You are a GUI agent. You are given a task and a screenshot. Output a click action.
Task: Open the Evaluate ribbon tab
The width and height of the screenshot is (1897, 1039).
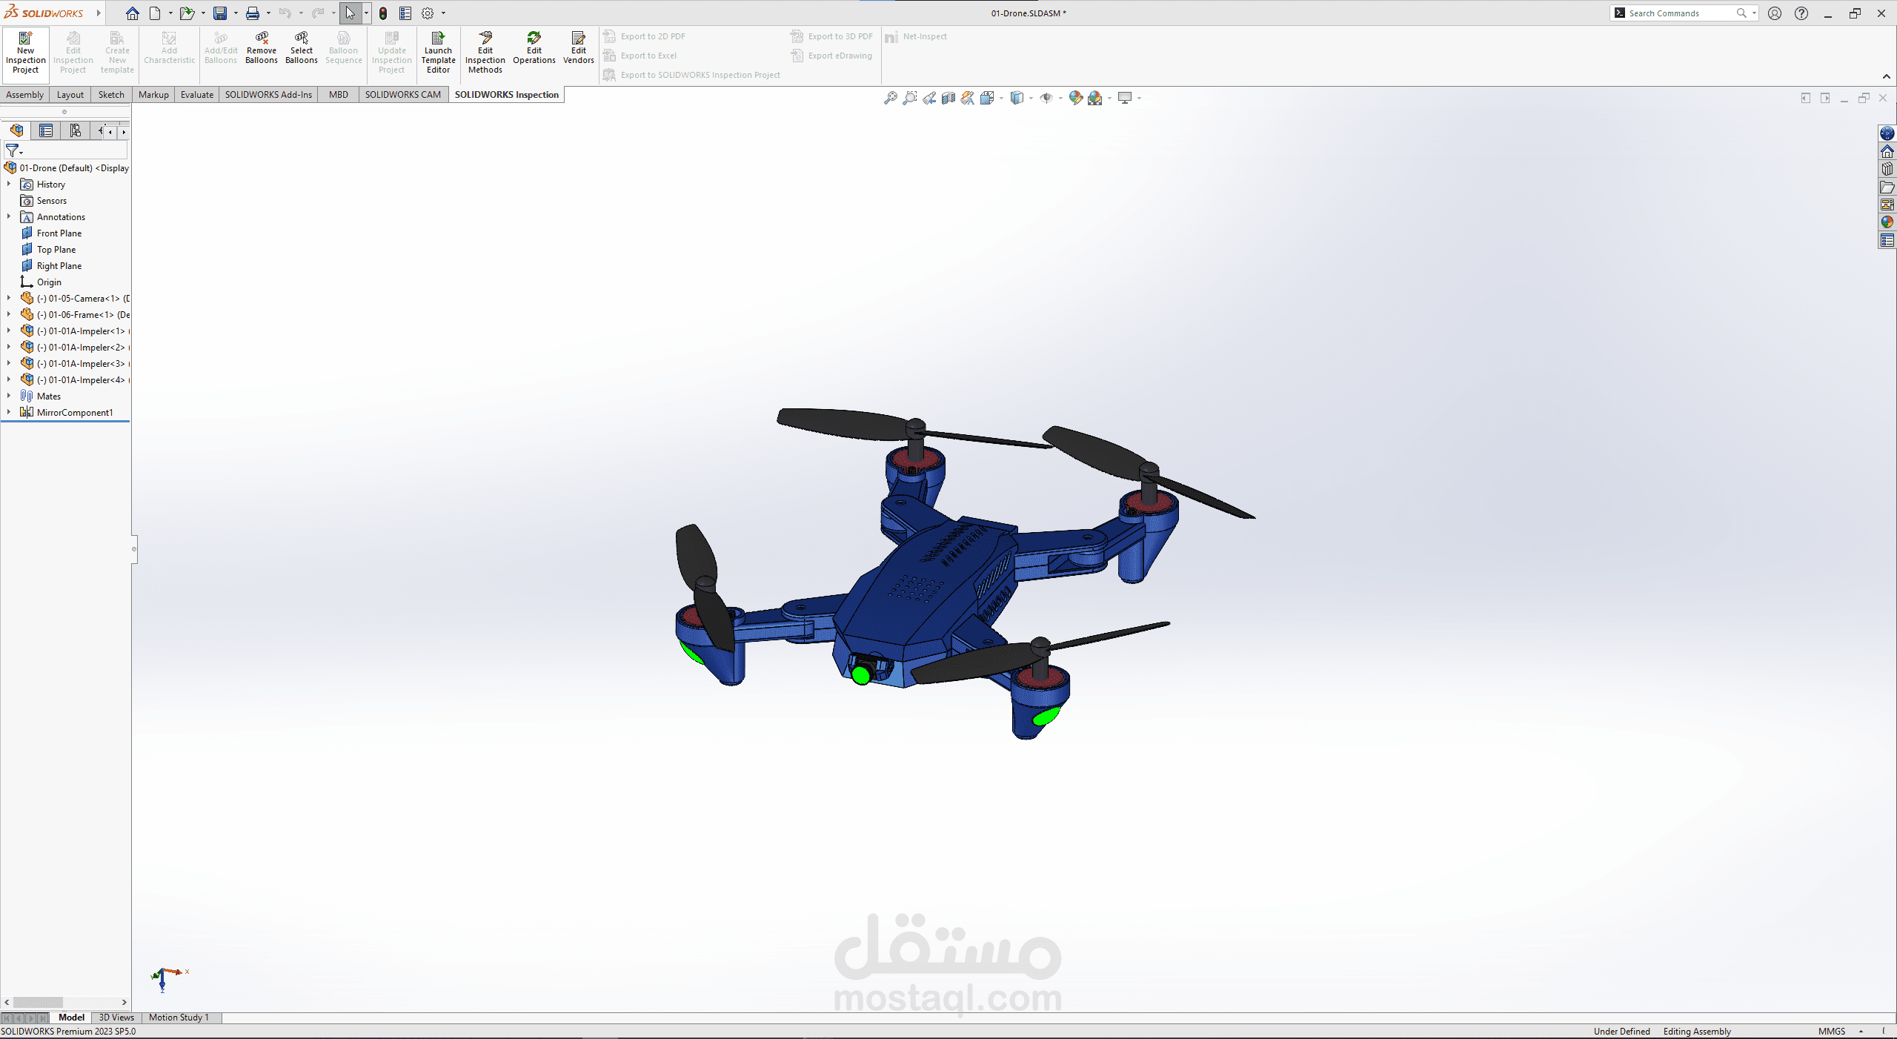click(x=197, y=95)
